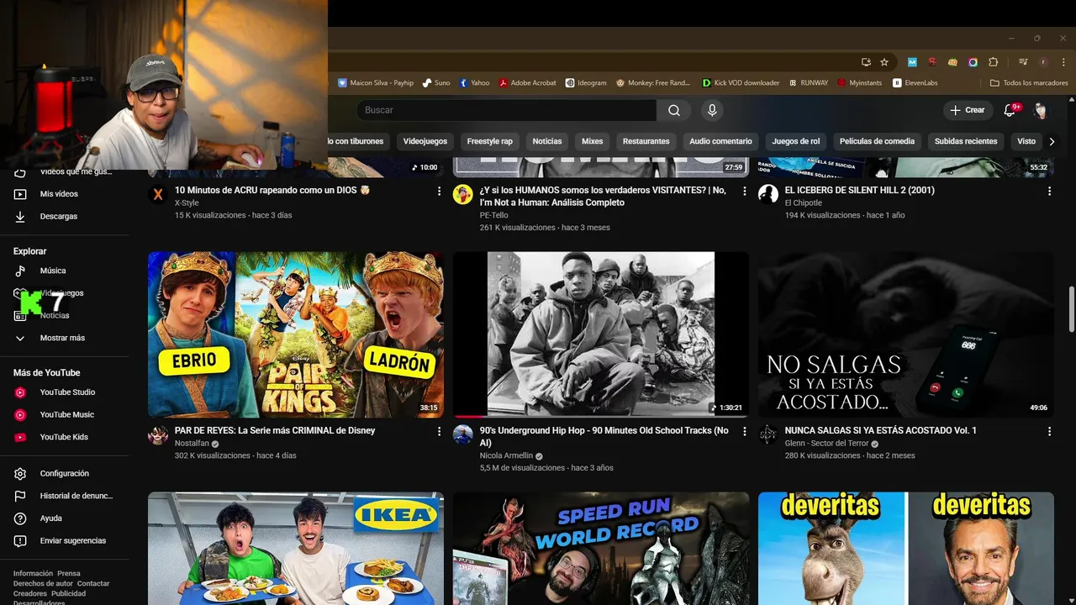Click the YouTube search field
This screenshot has width=1076, height=605.
[x=506, y=110]
